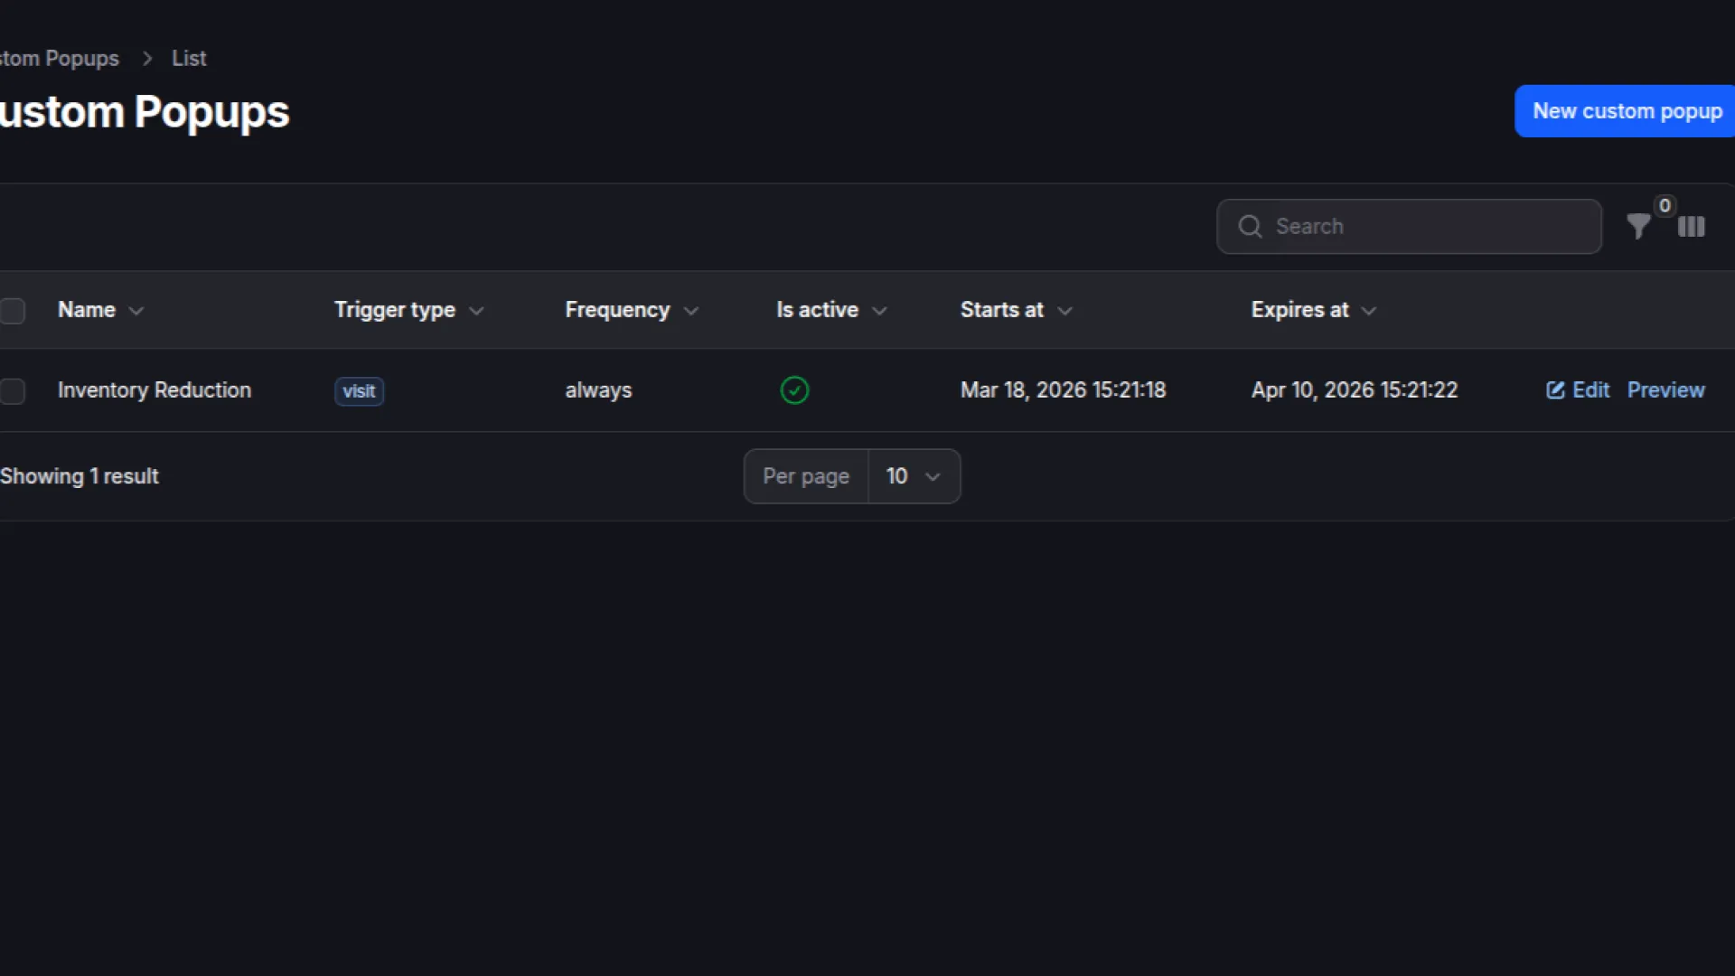Image resolution: width=1735 pixels, height=976 pixels.
Task: Open the Per page dropdown showing 10
Action: coord(913,476)
